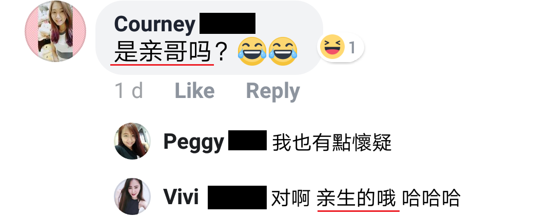
Task: Open the reactions summary pill
Action: point(341,47)
